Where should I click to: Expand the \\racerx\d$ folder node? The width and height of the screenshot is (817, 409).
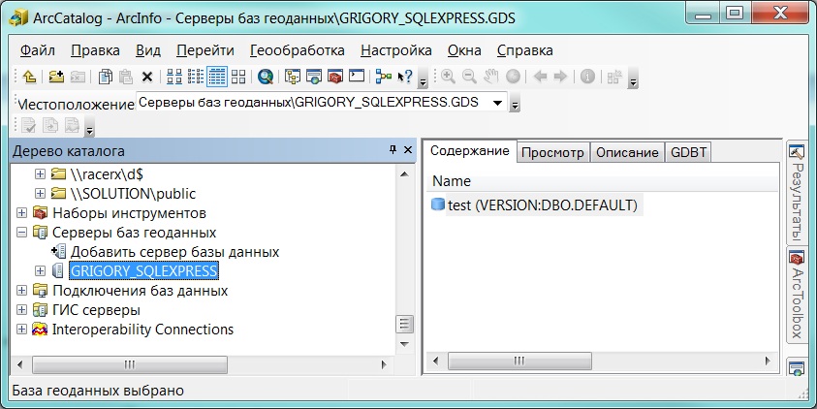pos(40,174)
